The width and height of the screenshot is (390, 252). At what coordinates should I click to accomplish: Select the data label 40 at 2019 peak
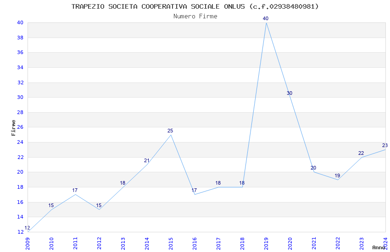pyautogui.click(x=266, y=18)
